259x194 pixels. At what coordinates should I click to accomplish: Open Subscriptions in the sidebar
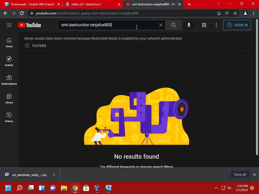(9, 80)
